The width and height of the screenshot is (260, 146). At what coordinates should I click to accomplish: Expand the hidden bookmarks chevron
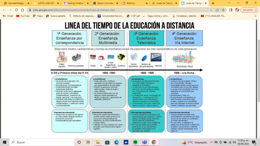[x=256, y=16]
